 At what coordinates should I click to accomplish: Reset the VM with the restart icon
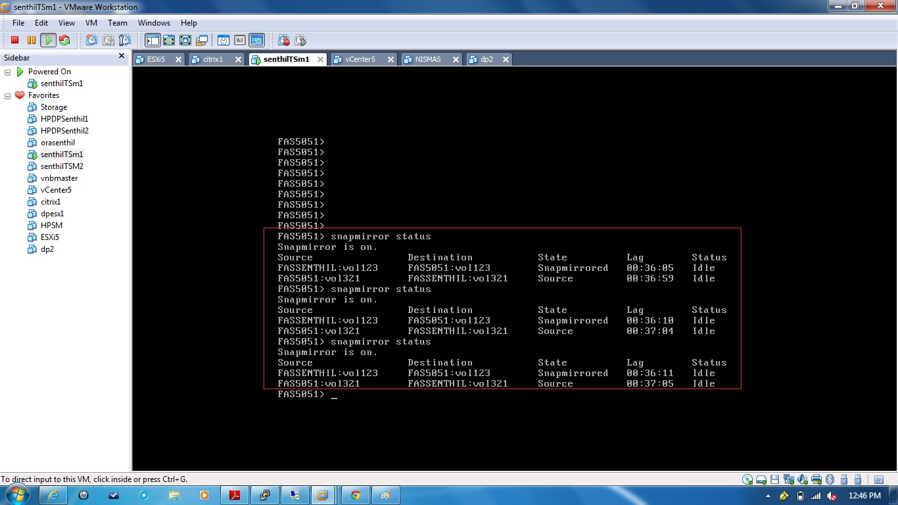click(64, 40)
